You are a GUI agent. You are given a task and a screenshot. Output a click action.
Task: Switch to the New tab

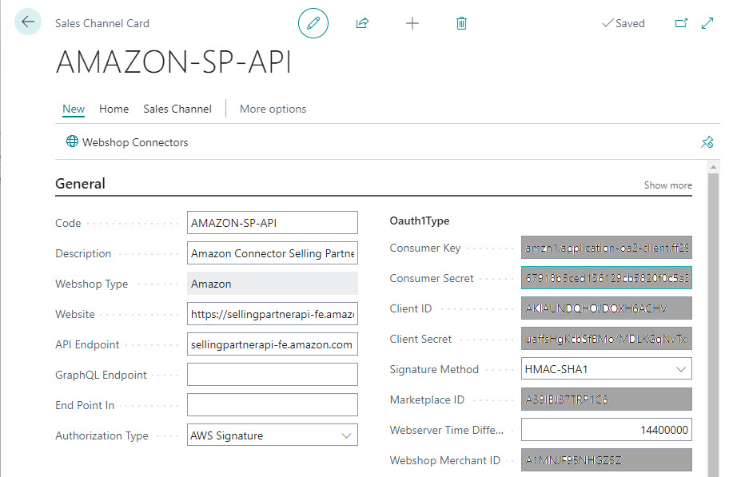[74, 109]
